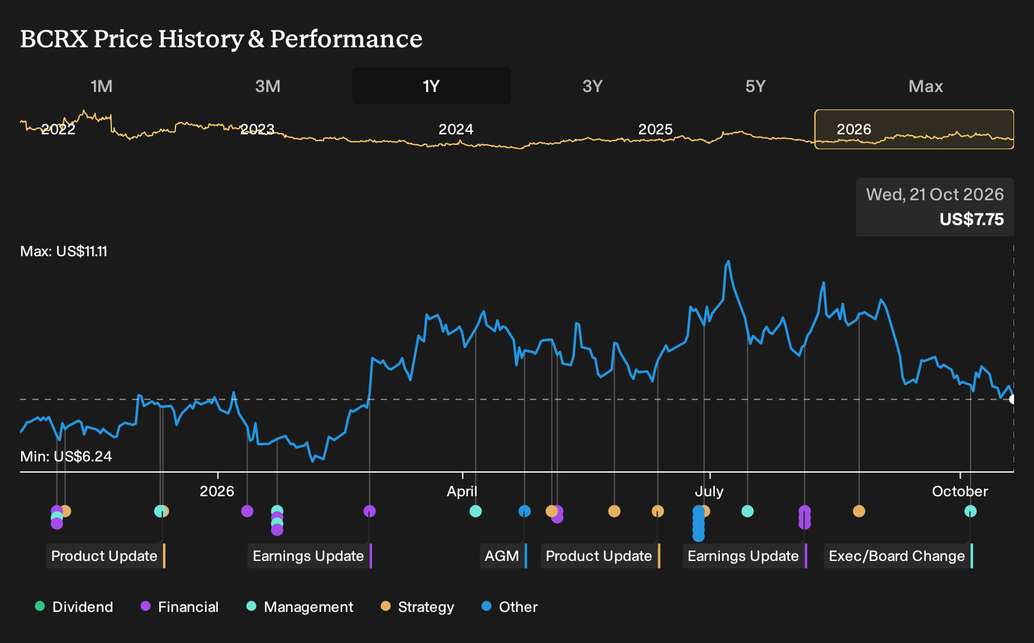Open the AGM event label

tap(503, 556)
